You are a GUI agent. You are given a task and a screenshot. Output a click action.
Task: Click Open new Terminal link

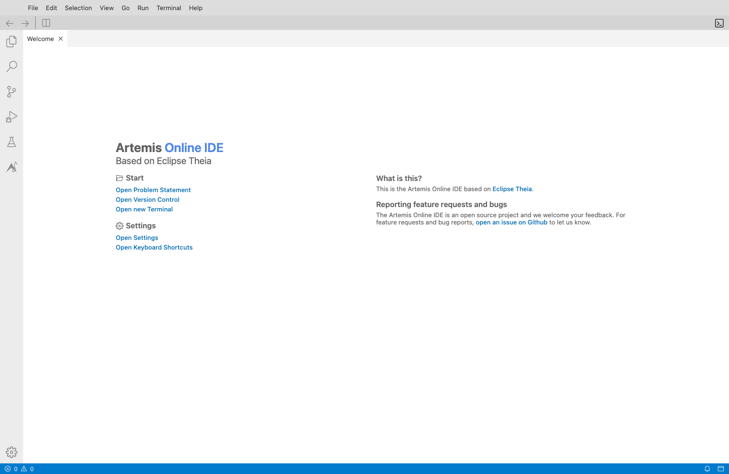(144, 209)
